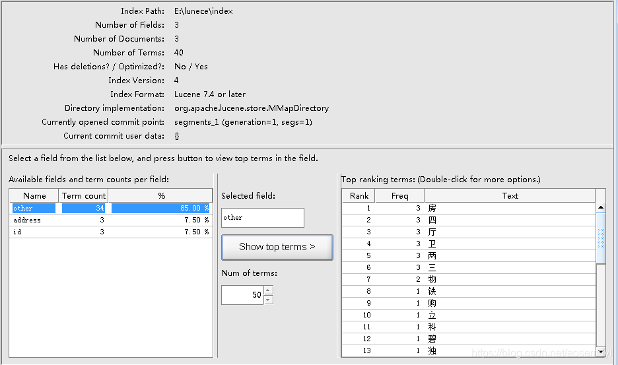
Task: Click the top terms scrollbar down arrow
Action: (601, 352)
